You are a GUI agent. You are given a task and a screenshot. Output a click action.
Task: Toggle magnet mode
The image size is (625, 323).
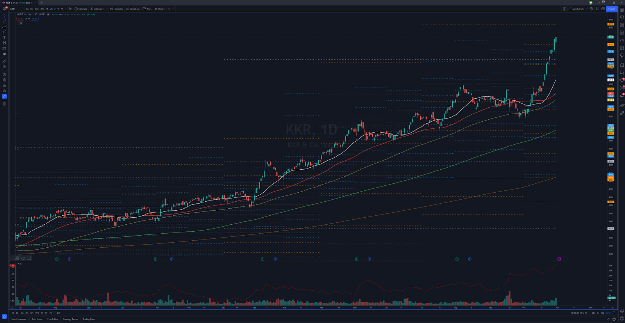(4, 74)
